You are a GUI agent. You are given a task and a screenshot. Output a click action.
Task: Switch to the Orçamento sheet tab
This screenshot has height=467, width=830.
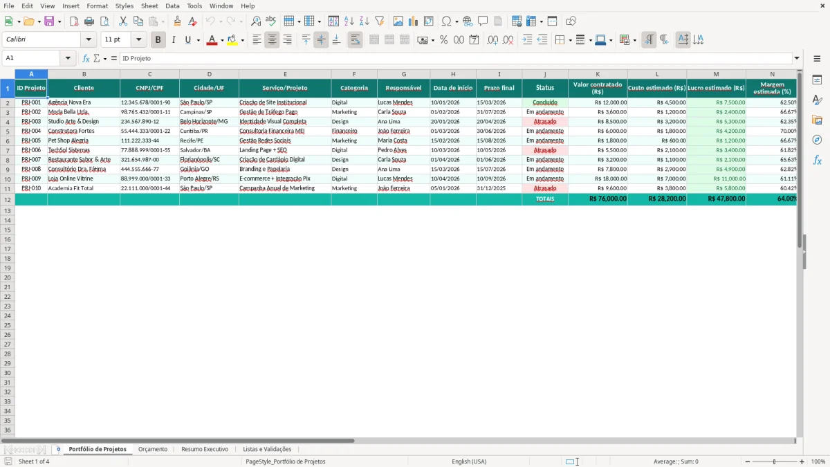[x=153, y=449]
